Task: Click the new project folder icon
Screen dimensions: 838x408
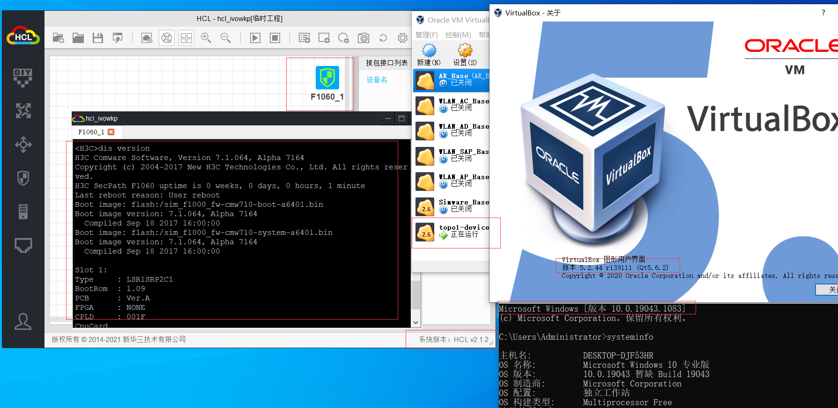Action: click(58, 38)
